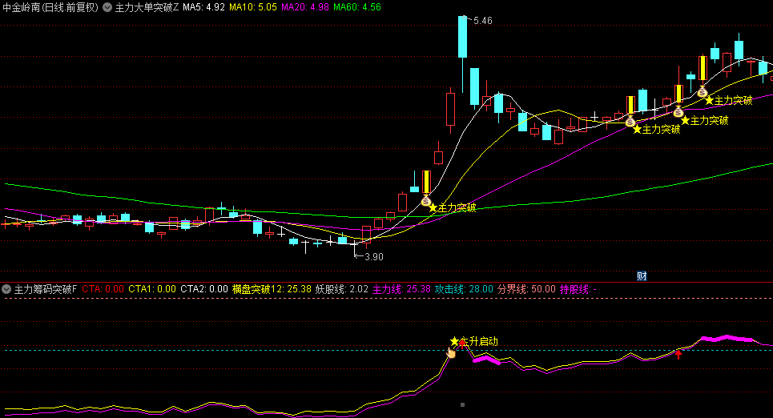
Task: Click the 中金岭南(日线,前复权) stock title
Action: [x=50, y=7]
